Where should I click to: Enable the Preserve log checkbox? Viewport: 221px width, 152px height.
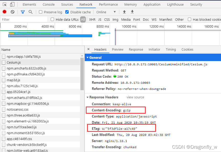[41, 12]
